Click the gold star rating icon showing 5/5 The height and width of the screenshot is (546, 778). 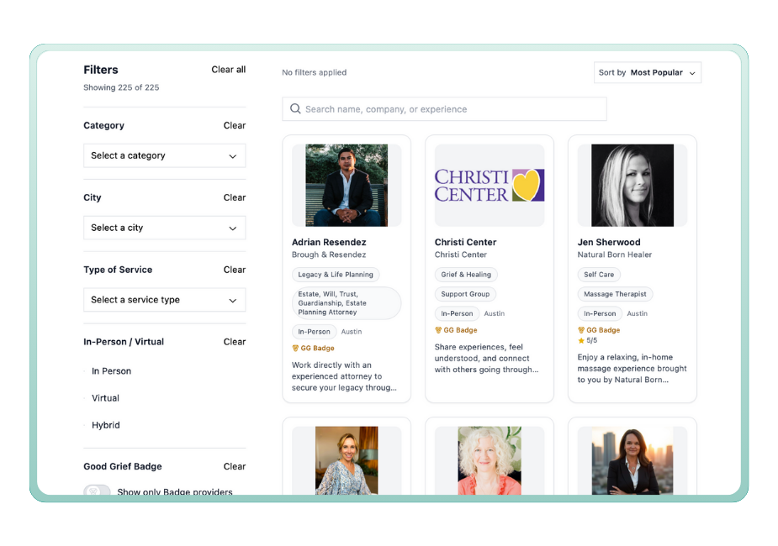pos(581,341)
